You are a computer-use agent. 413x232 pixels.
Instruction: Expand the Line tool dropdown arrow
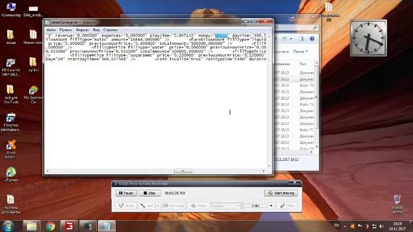coord(157,206)
